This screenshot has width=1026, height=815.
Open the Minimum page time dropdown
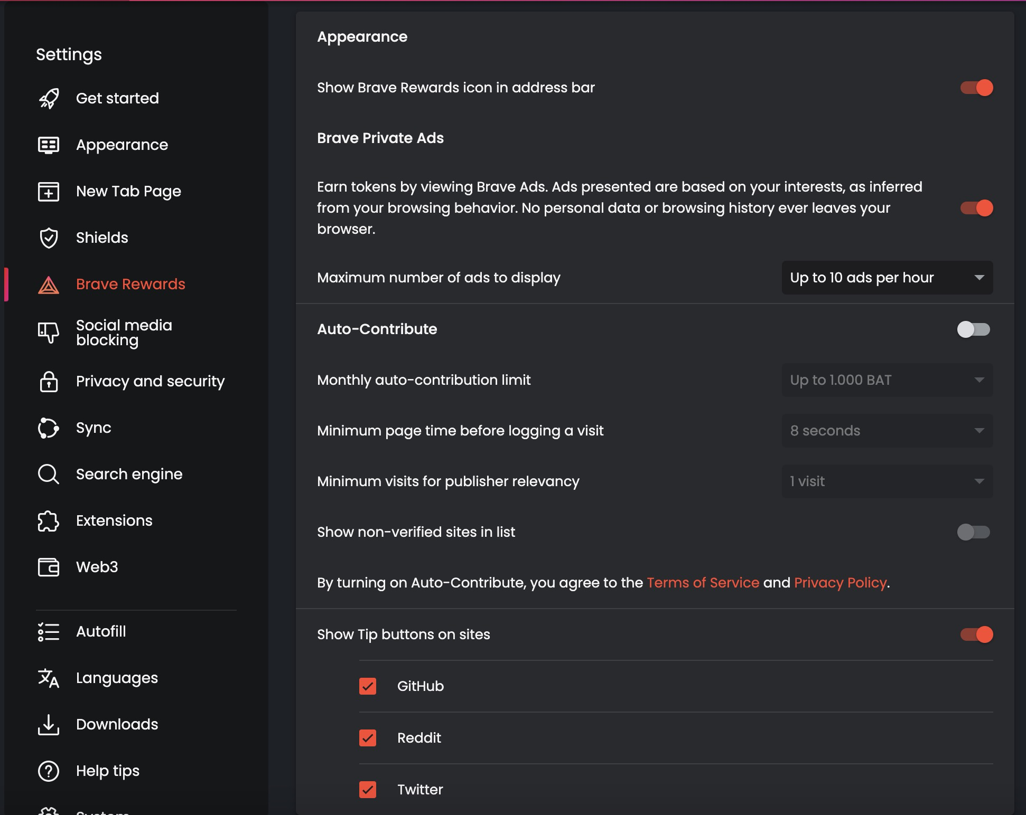(x=887, y=430)
